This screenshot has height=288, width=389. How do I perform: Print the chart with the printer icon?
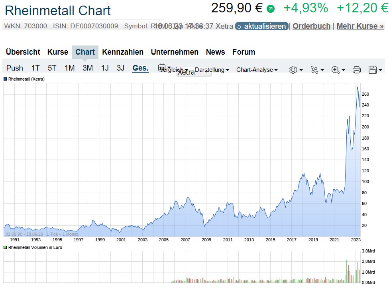[x=356, y=70]
